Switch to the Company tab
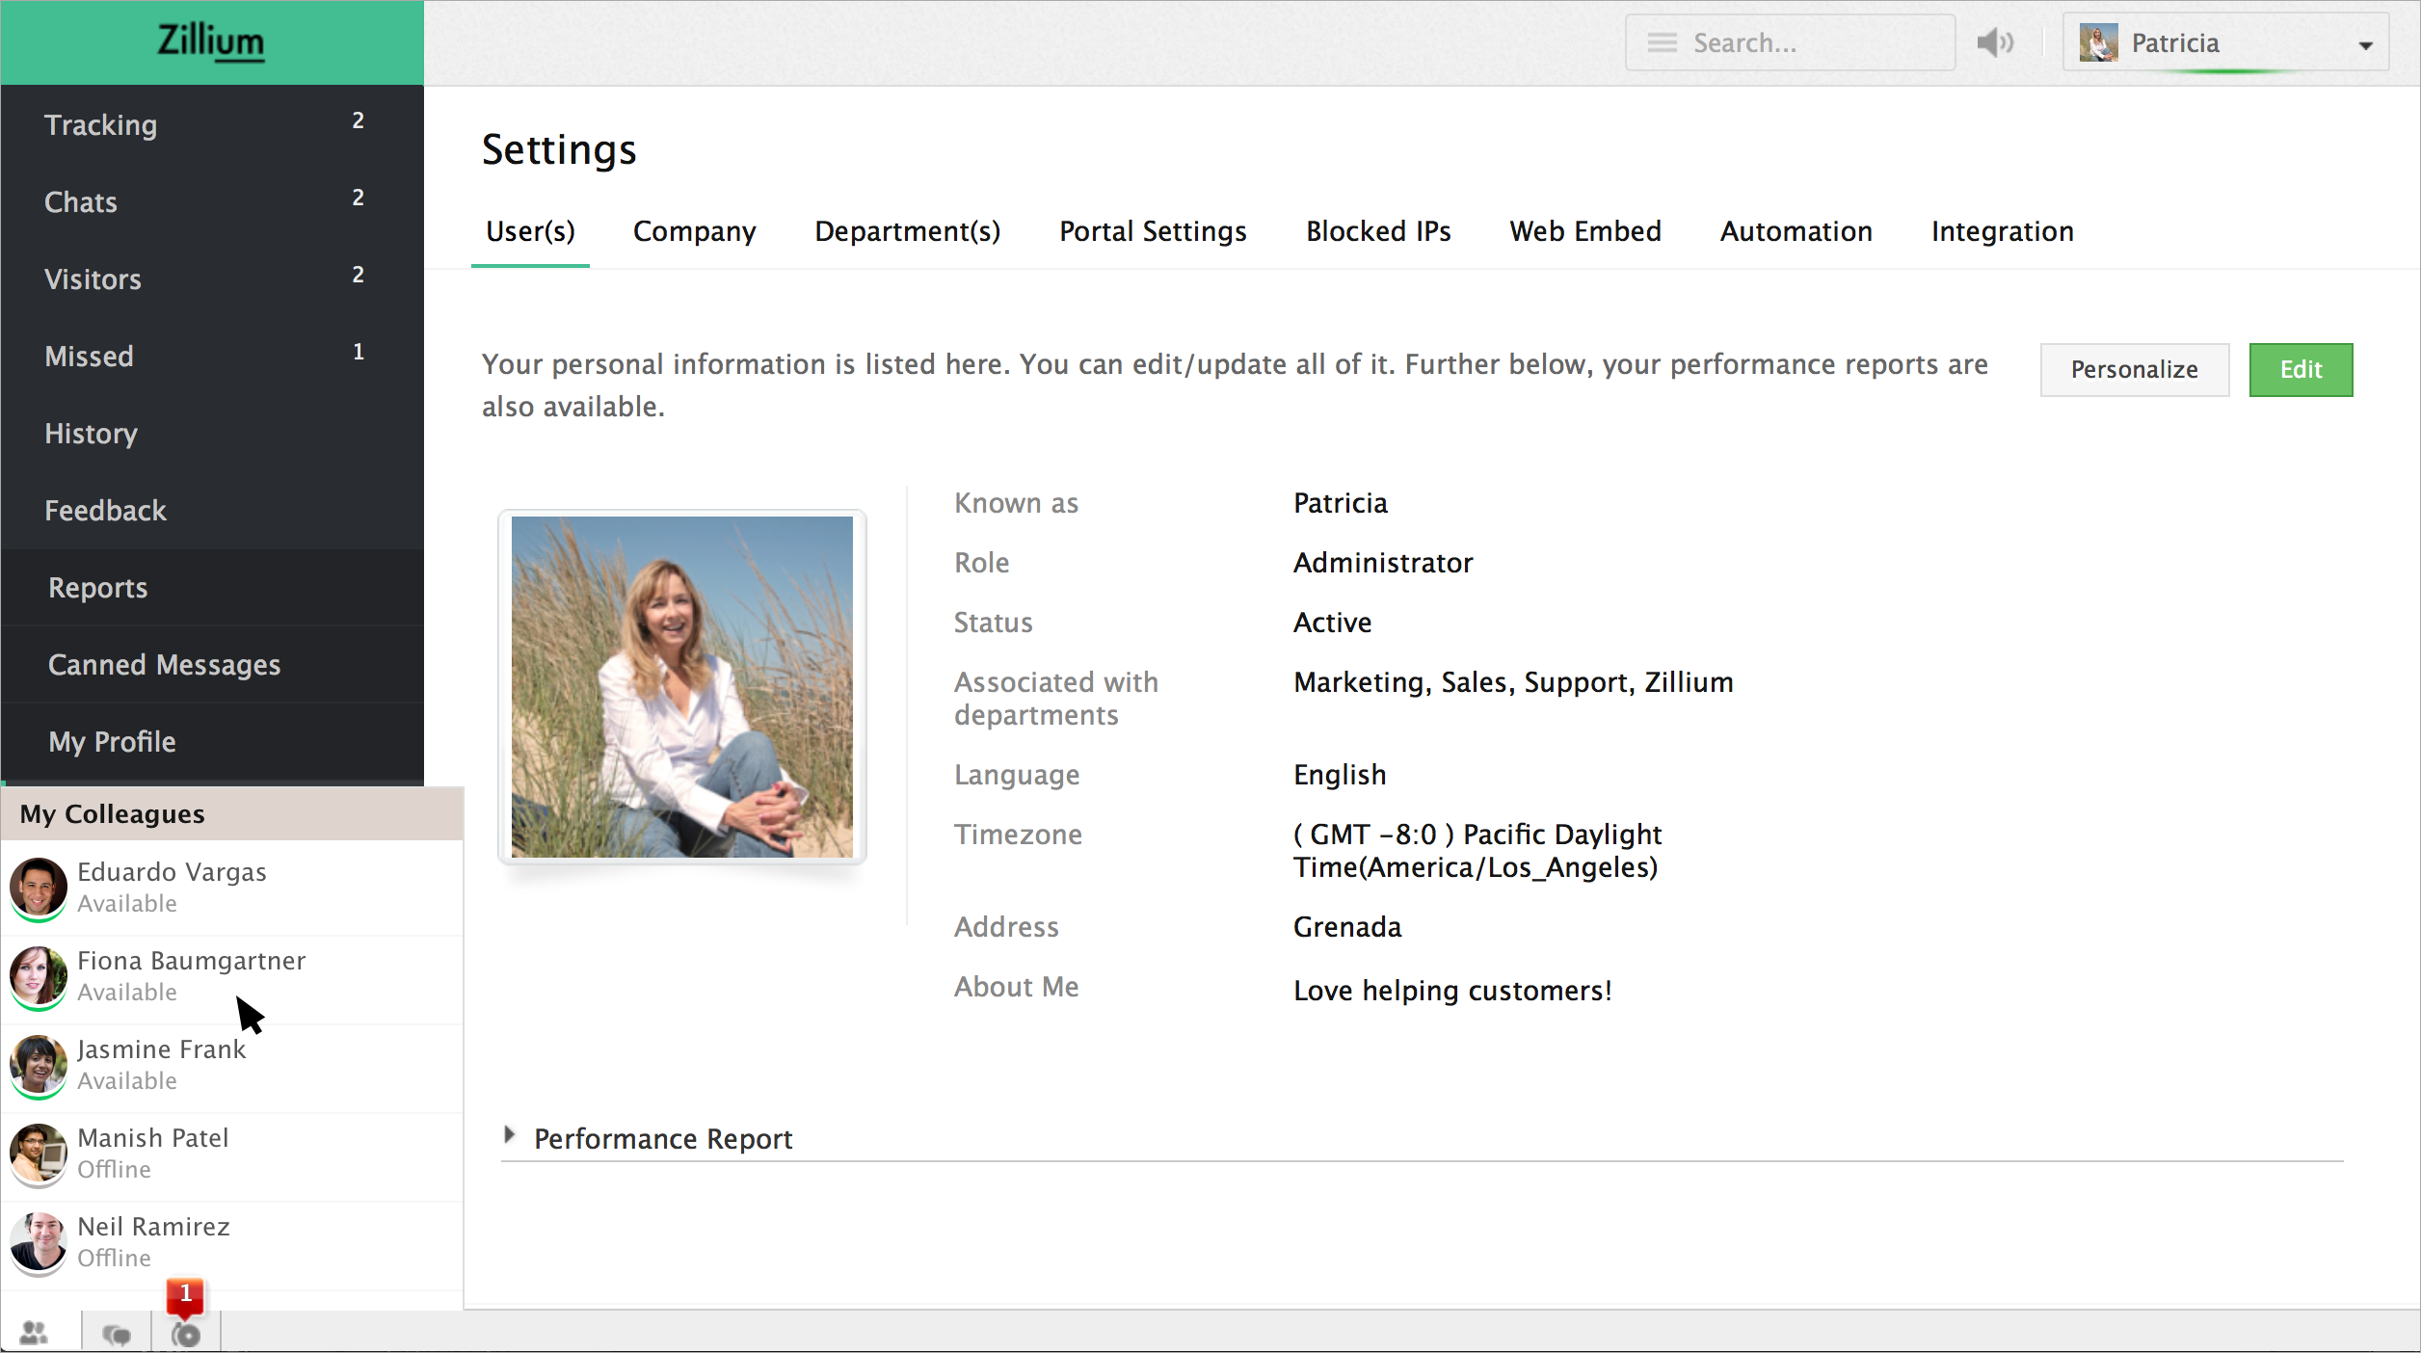Screen dimensions: 2421x1353 [694, 231]
